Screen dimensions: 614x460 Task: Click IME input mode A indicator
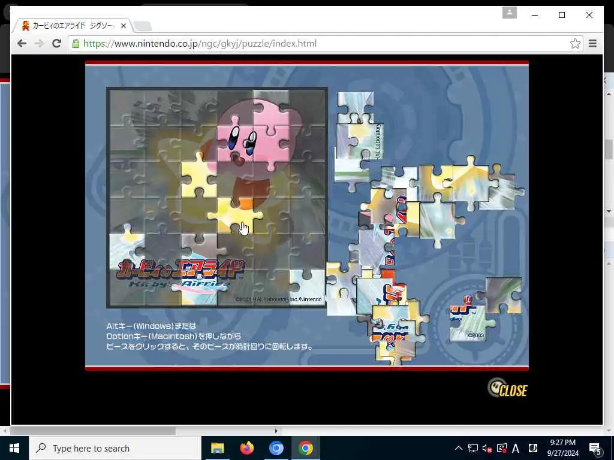pos(515,448)
